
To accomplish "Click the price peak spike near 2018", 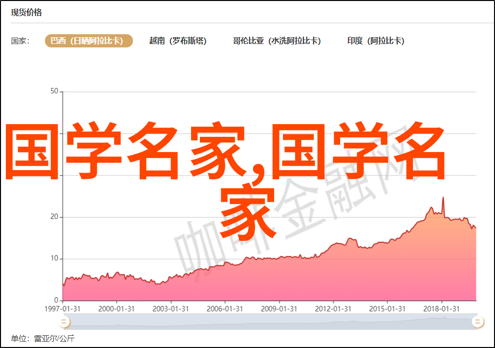I will pos(443,197).
